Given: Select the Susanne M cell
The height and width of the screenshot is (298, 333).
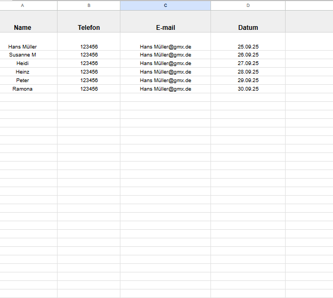Looking at the screenshot, I should click(x=22, y=55).
